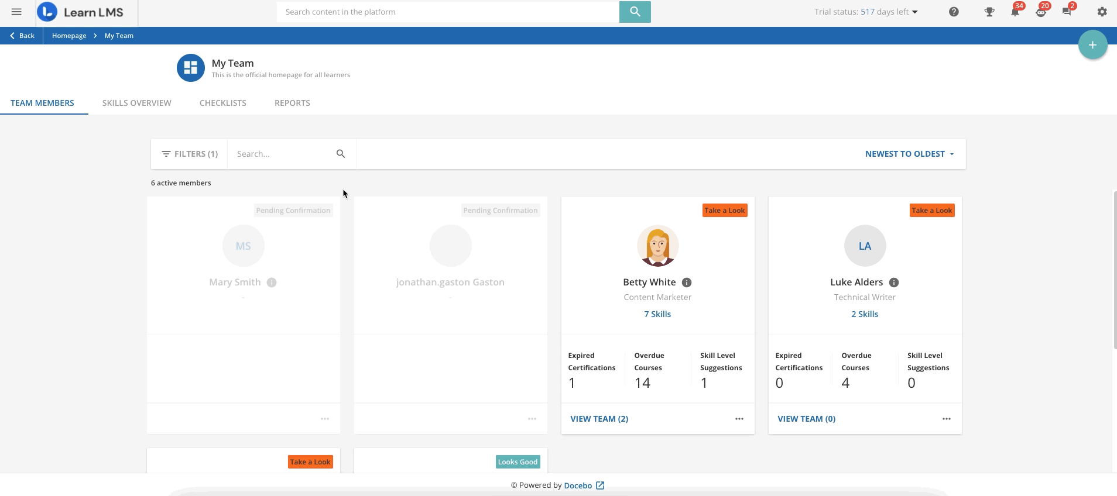The height and width of the screenshot is (496, 1117).
Task: Open Luke Alders' 2 Skills link
Action: click(x=864, y=314)
